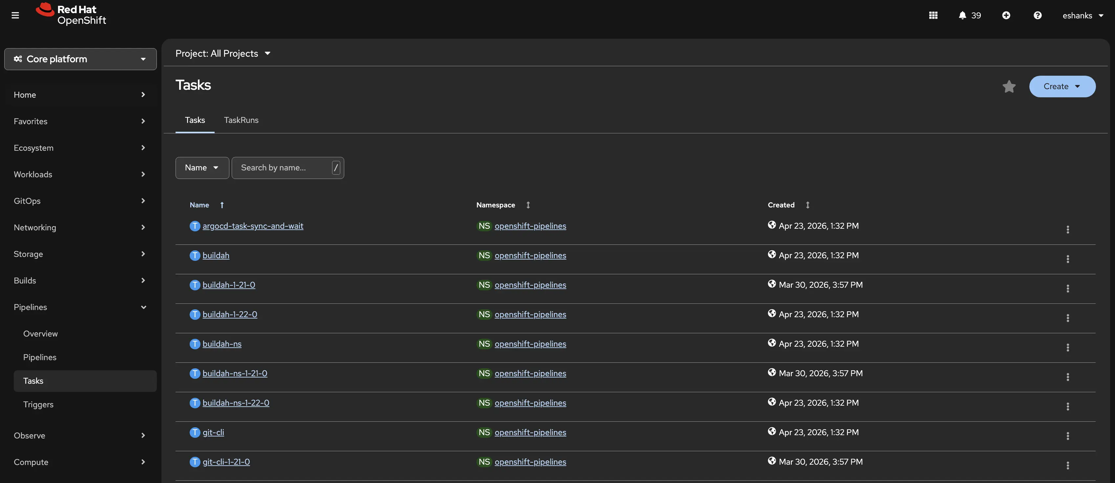
Task: Click the NS badge in git-cli row
Action: 484,433
